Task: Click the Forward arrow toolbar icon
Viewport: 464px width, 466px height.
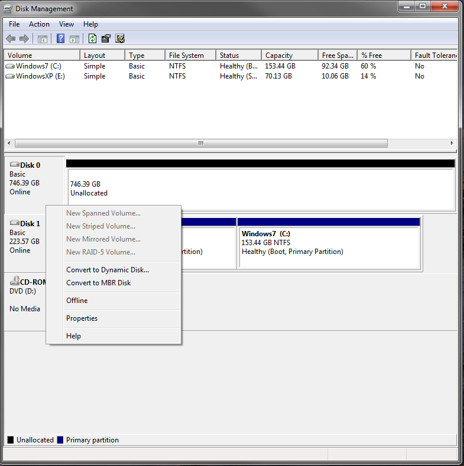Action: [x=24, y=38]
